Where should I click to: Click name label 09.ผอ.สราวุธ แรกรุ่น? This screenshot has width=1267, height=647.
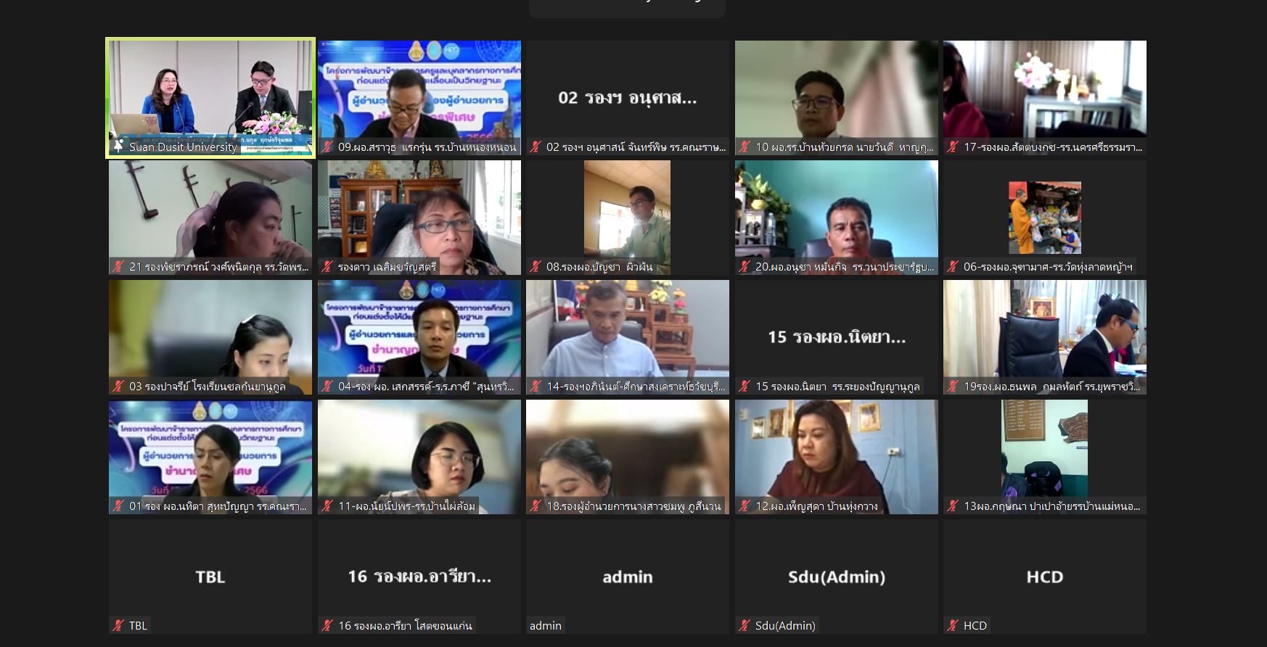pyautogui.click(x=427, y=147)
